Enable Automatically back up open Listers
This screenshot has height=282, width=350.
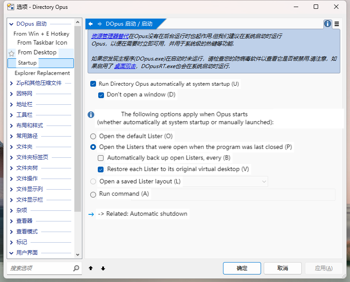(101, 158)
